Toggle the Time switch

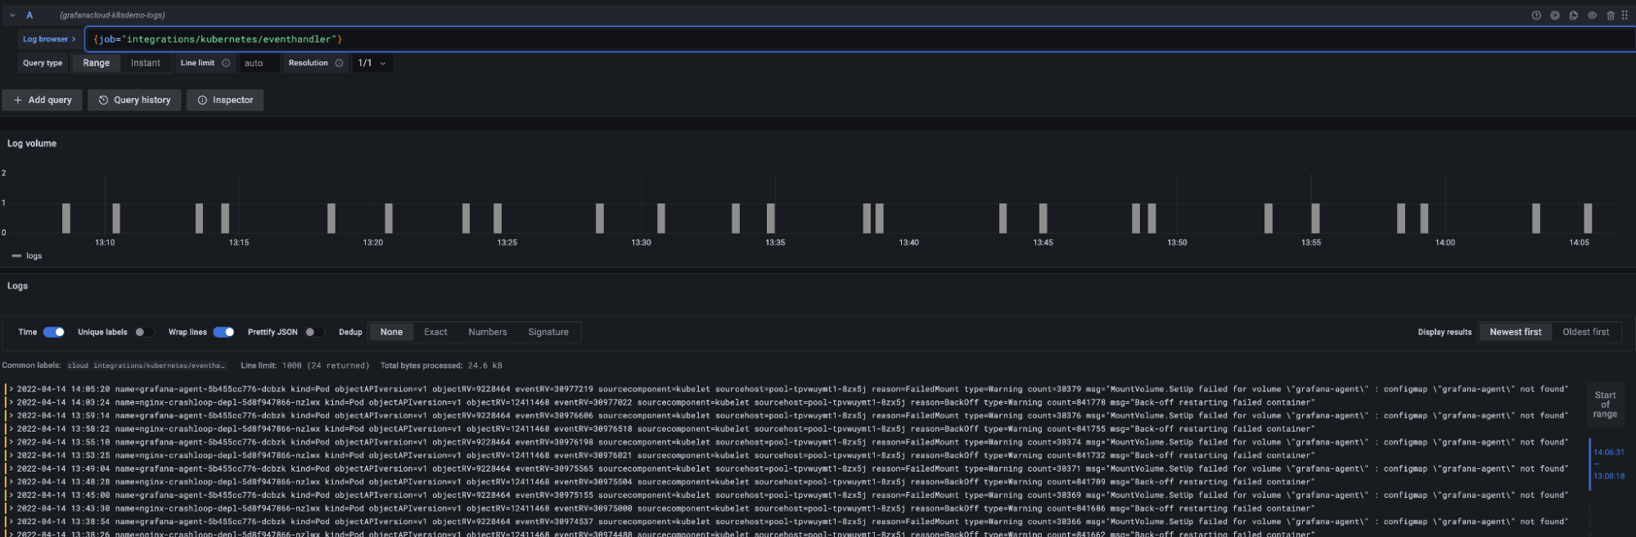point(54,332)
